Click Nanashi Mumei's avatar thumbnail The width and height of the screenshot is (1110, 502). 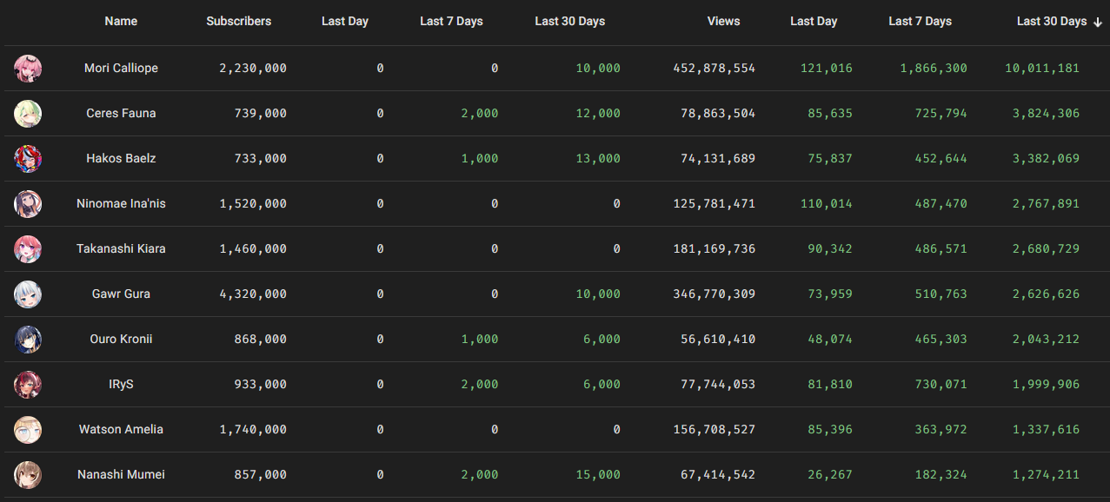click(28, 475)
